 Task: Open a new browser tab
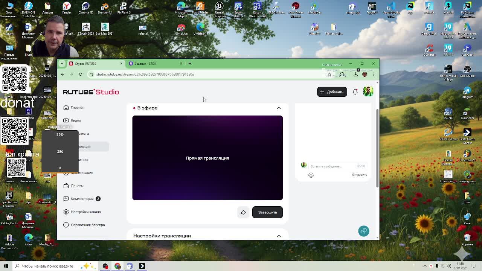click(190, 64)
